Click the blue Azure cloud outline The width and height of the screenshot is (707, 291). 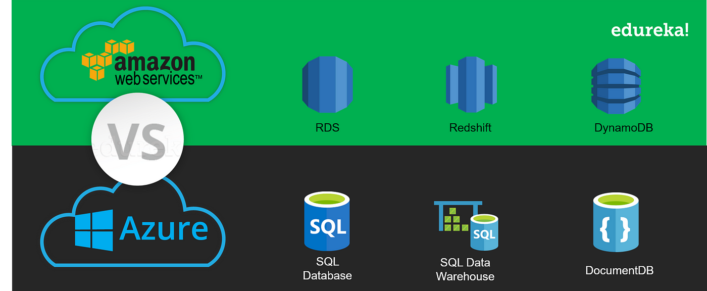click(x=133, y=222)
